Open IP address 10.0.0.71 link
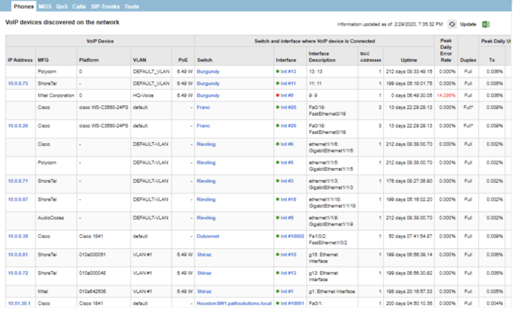The width and height of the screenshot is (513, 311). [18, 181]
